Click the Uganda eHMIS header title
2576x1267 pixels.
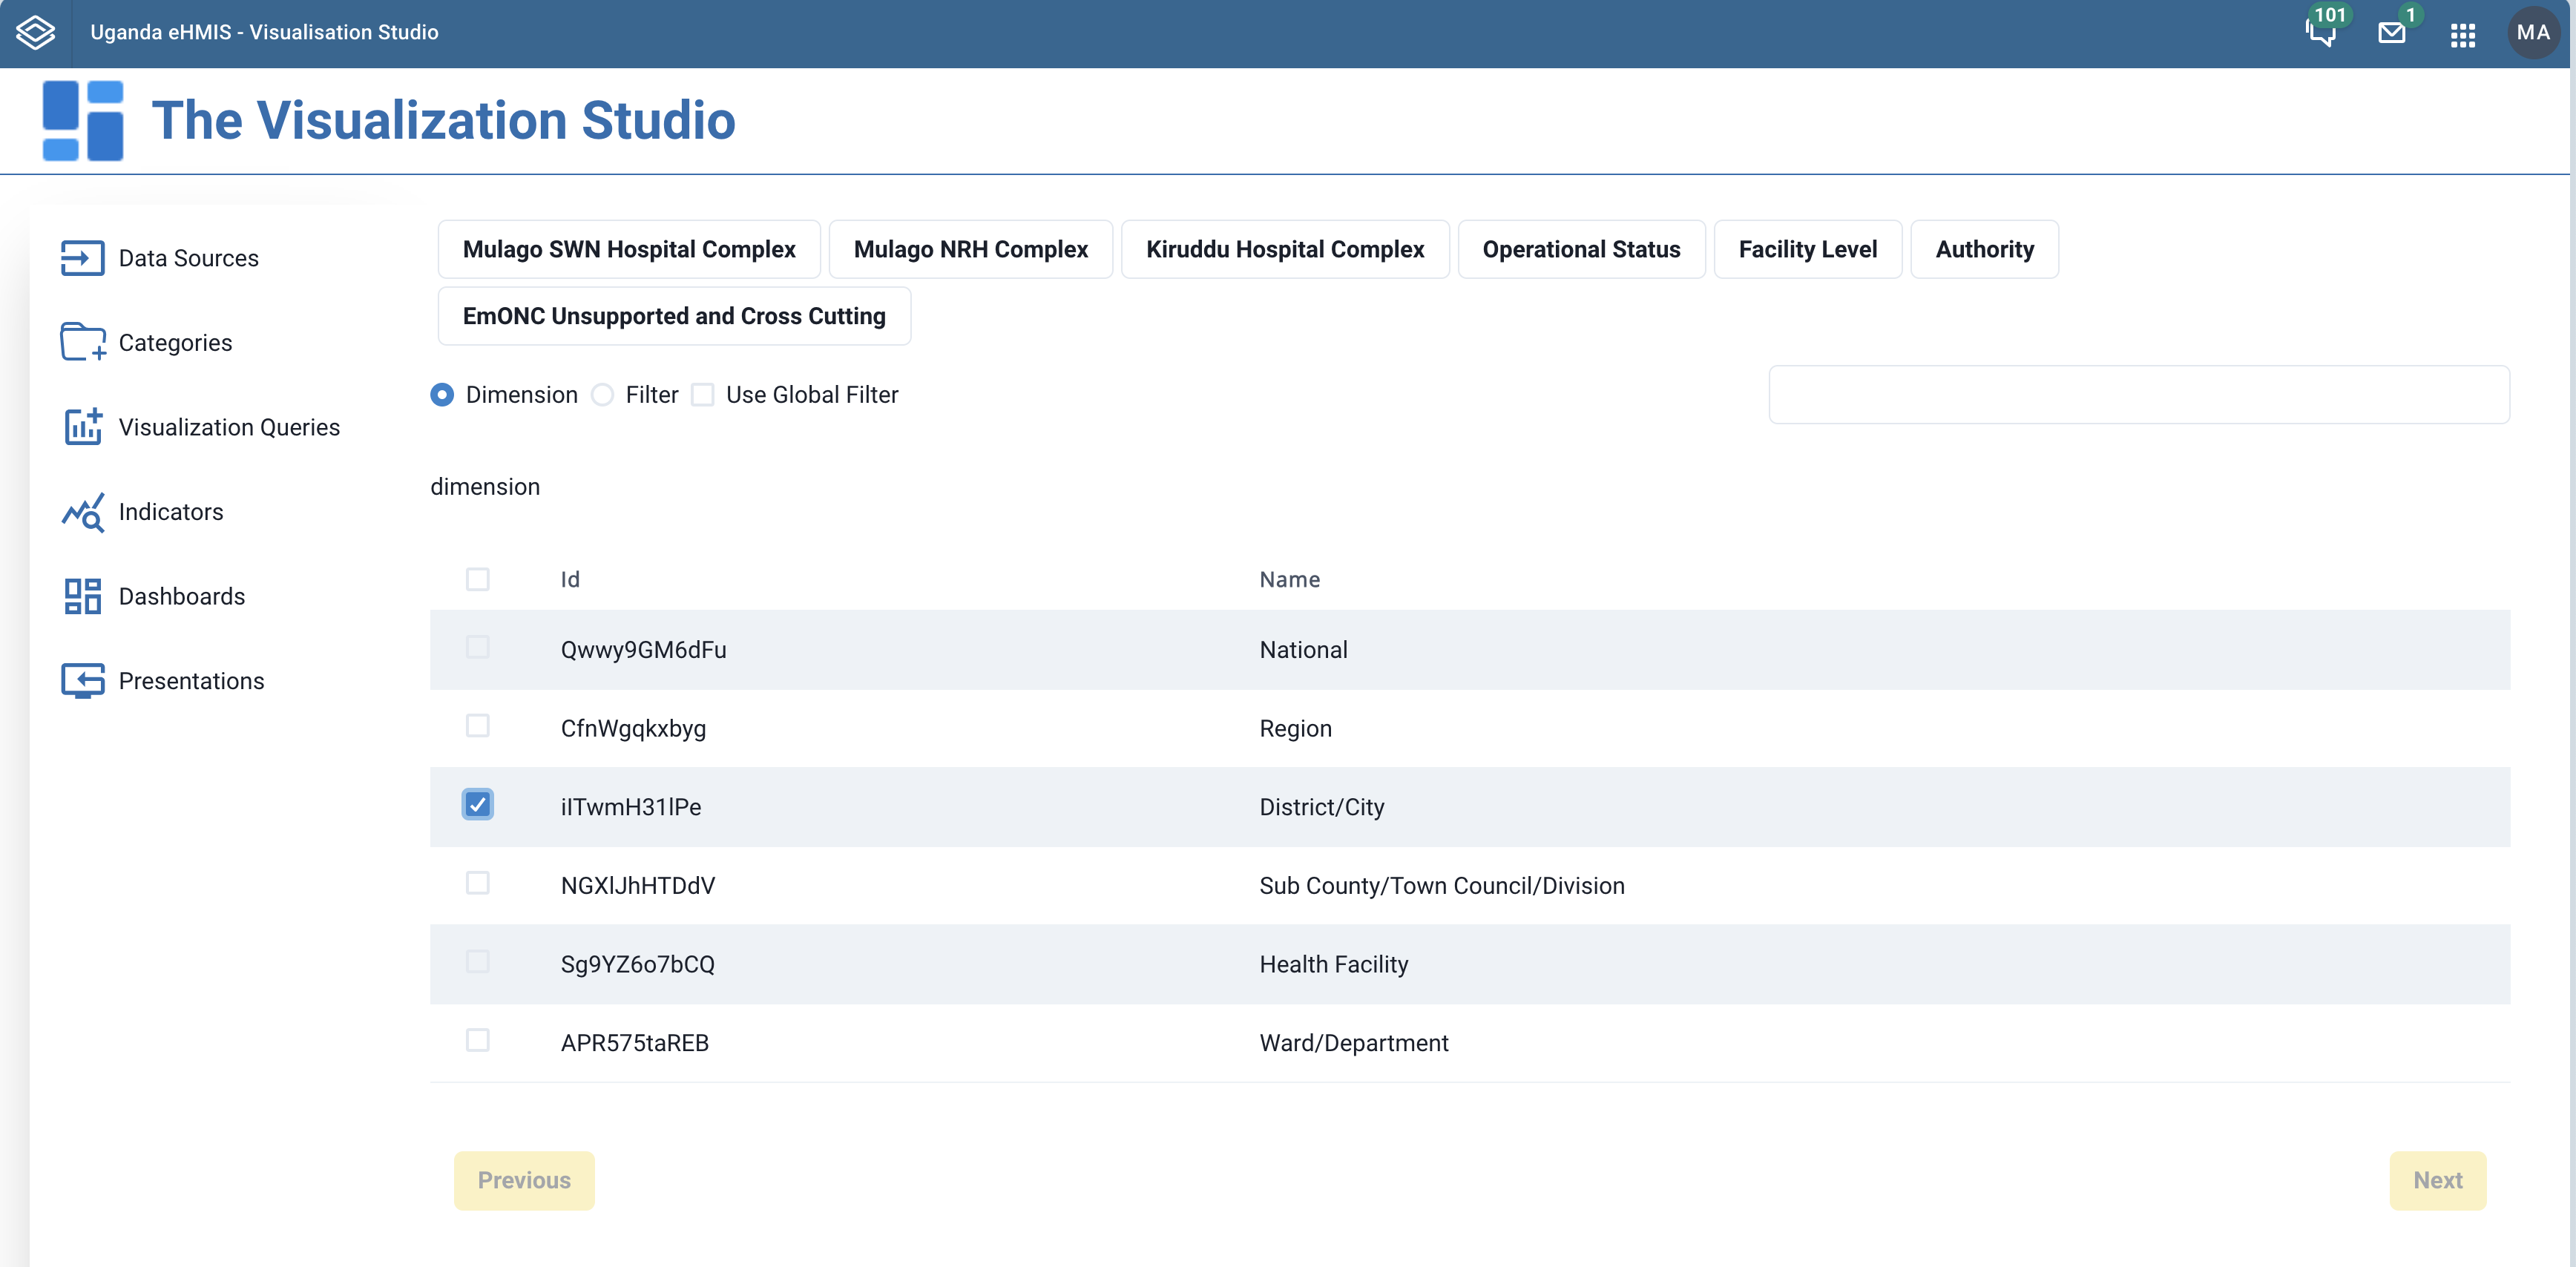(x=264, y=32)
